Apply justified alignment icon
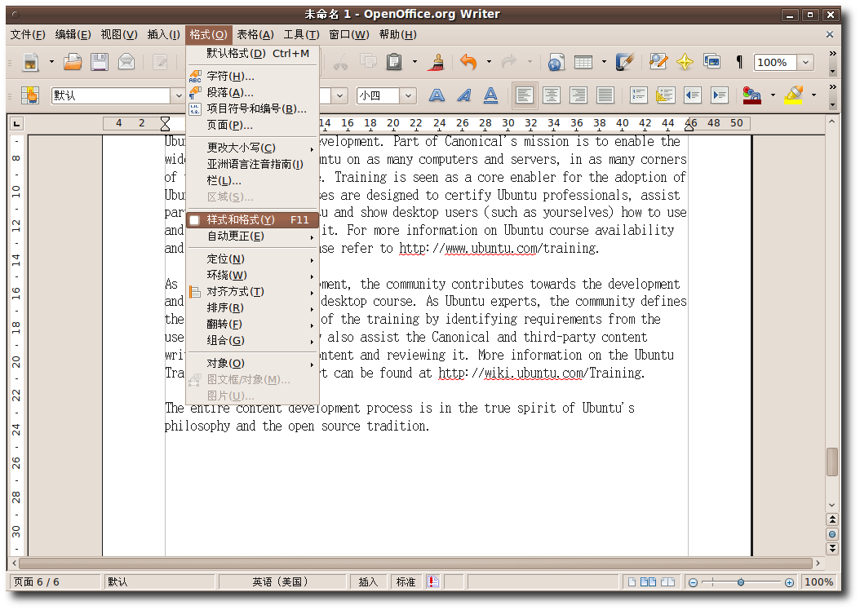This screenshot has height=610, width=860. [x=605, y=95]
